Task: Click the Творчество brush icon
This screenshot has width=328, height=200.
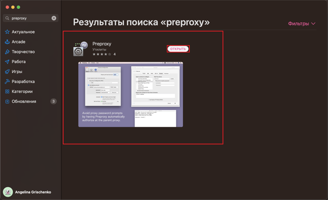Action: (7, 52)
